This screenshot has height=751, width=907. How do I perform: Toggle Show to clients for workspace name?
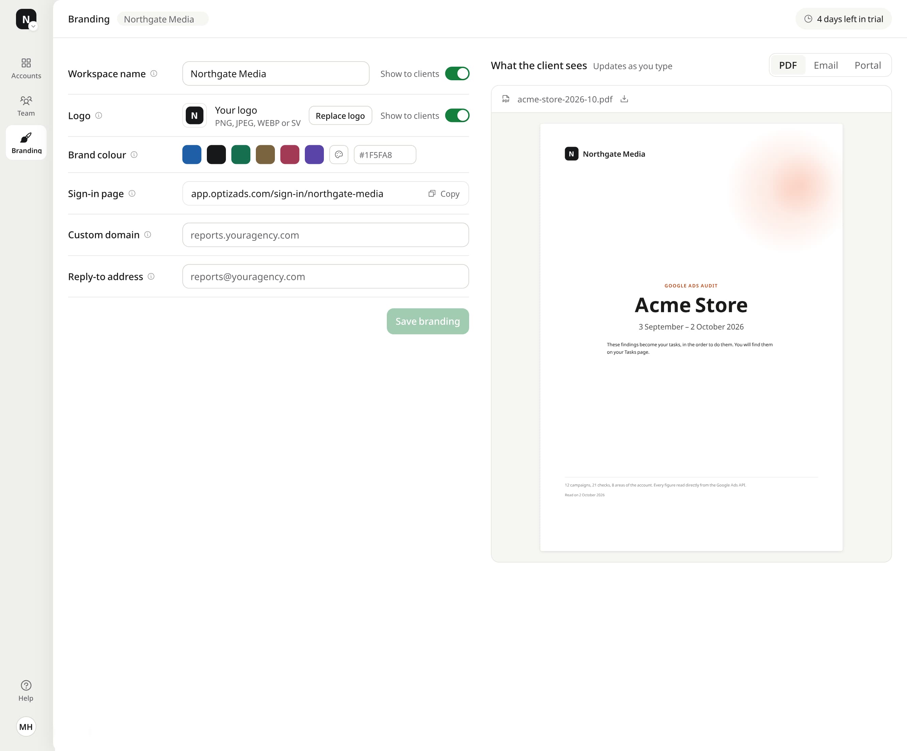pos(457,73)
